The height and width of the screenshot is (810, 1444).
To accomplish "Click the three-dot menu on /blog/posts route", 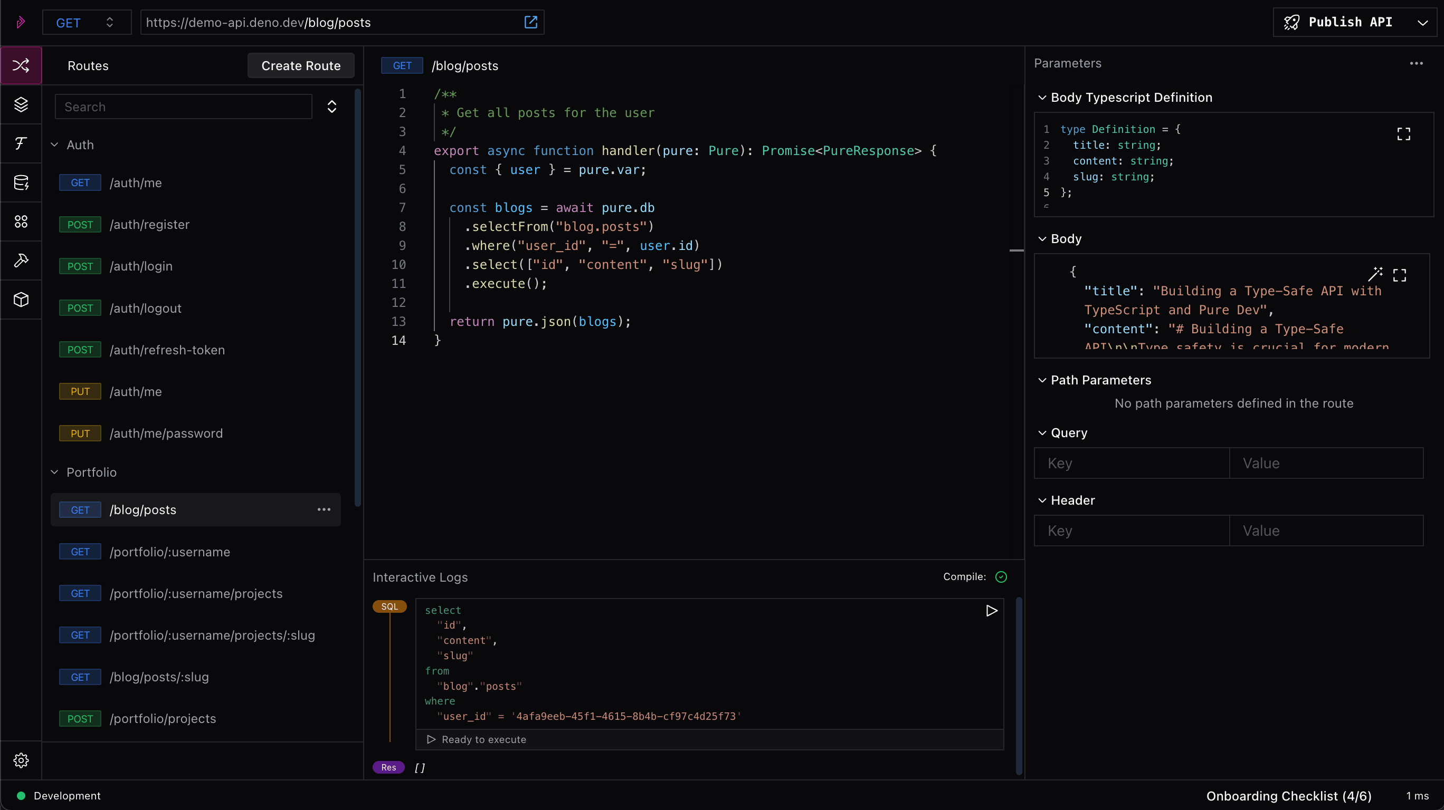I will pyautogui.click(x=324, y=508).
